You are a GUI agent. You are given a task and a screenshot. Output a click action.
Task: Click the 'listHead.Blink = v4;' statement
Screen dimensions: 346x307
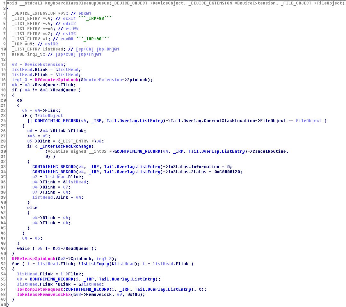[x=58, y=197]
